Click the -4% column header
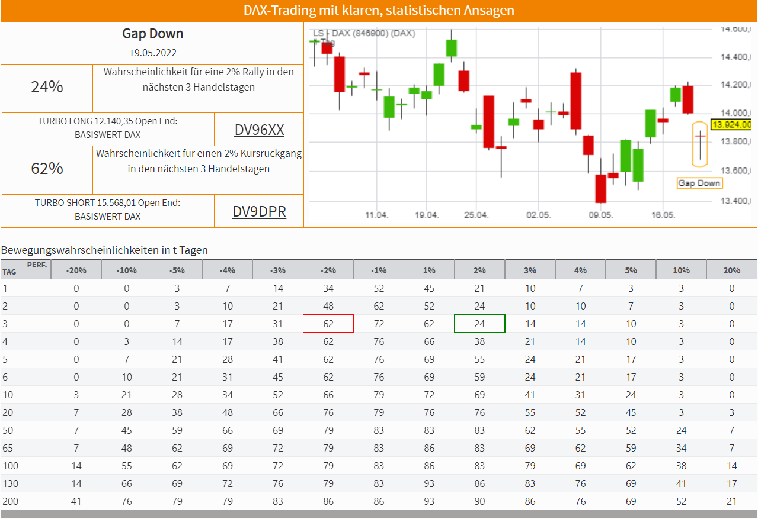Screen dimensions: 758x519 pyautogui.click(x=228, y=270)
